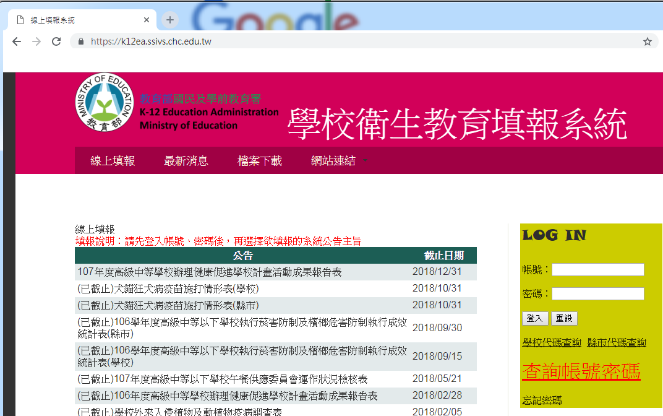Open the 縣市代碼查詢 link
This screenshot has height=416, width=663.
tap(617, 342)
